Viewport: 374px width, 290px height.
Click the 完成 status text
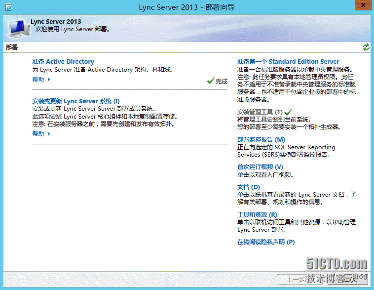pyautogui.click(x=222, y=82)
